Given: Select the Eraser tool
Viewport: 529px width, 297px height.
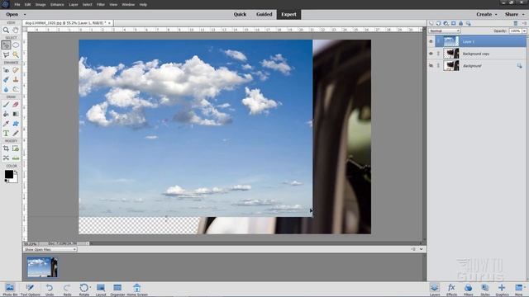Looking at the screenshot, I should pos(16,105).
